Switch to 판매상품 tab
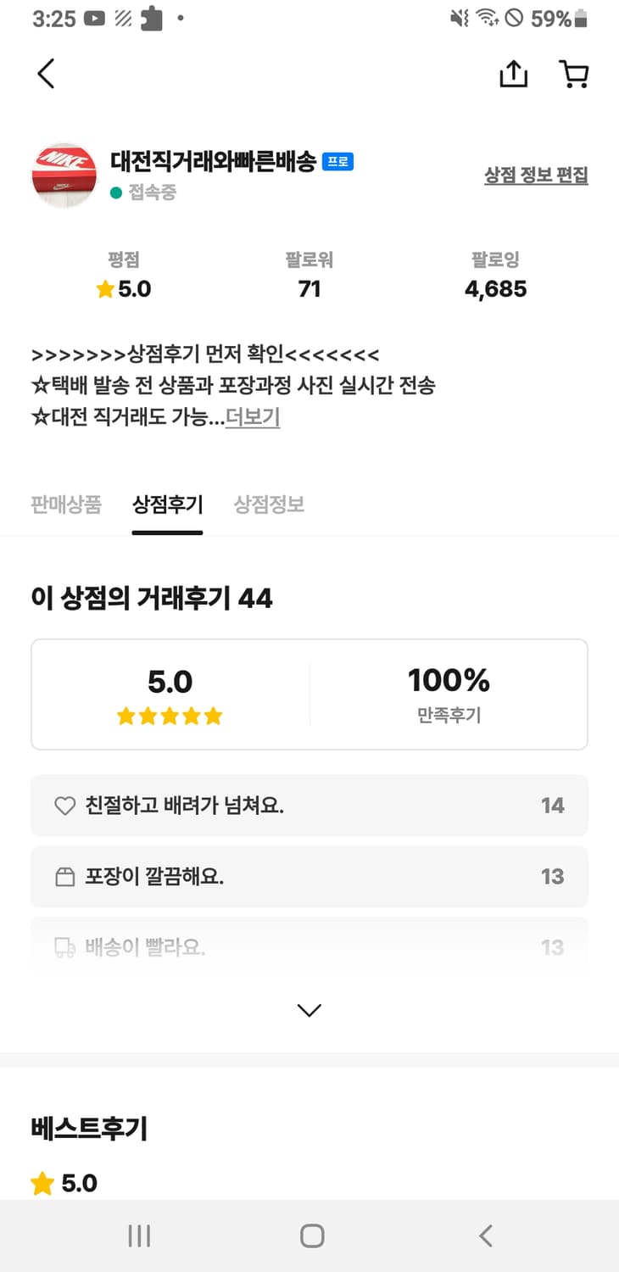This screenshot has width=619, height=1272. click(x=66, y=505)
